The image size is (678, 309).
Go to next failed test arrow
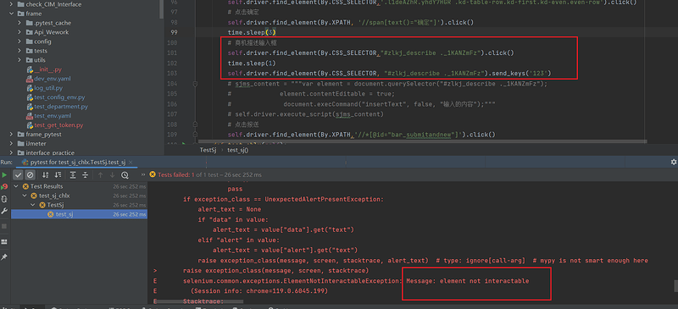pos(113,175)
